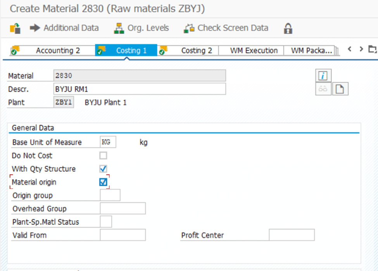
Task: Click the Additional Data button
Action: [64, 28]
